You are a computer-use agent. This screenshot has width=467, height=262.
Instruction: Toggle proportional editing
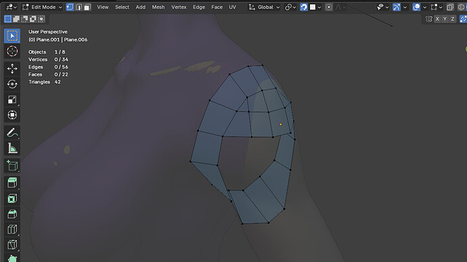(x=329, y=7)
